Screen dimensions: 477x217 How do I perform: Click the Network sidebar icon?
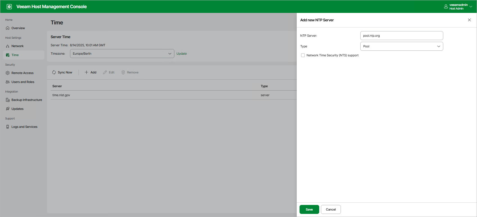(8, 46)
